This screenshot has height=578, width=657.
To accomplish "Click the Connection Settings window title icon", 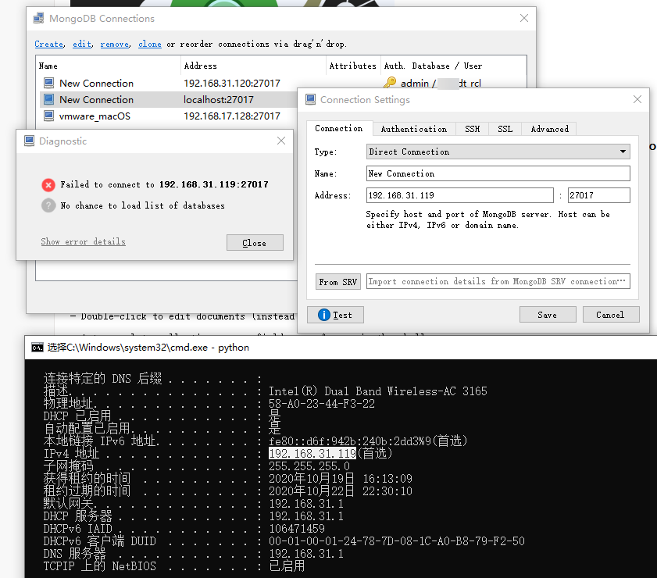I will tap(310, 100).
